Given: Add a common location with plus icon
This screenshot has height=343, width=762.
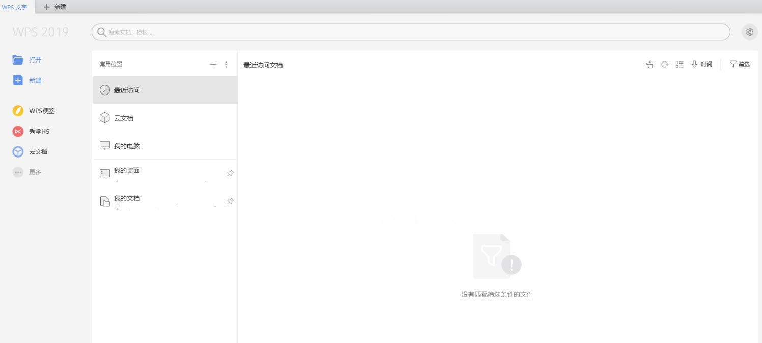Looking at the screenshot, I should (213, 64).
